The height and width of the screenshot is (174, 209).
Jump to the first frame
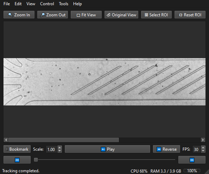click(17, 160)
